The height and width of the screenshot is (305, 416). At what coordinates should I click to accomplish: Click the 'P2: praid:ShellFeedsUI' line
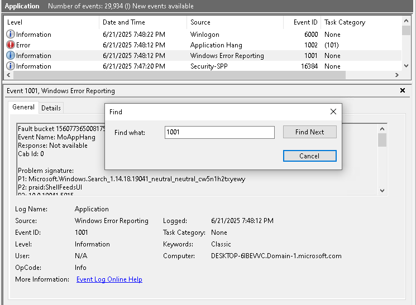50,187
